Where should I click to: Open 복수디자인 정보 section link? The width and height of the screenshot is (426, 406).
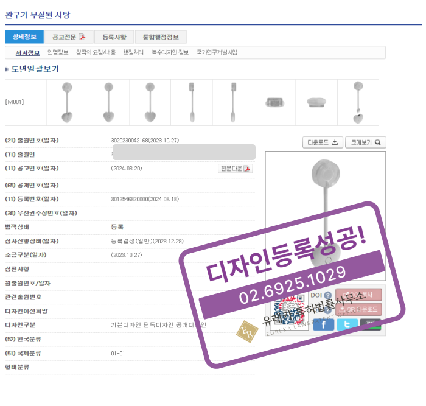click(x=170, y=52)
